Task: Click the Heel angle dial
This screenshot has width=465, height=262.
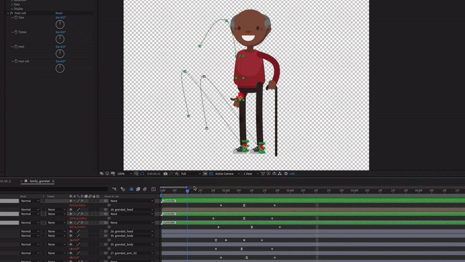Action: click(60, 54)
